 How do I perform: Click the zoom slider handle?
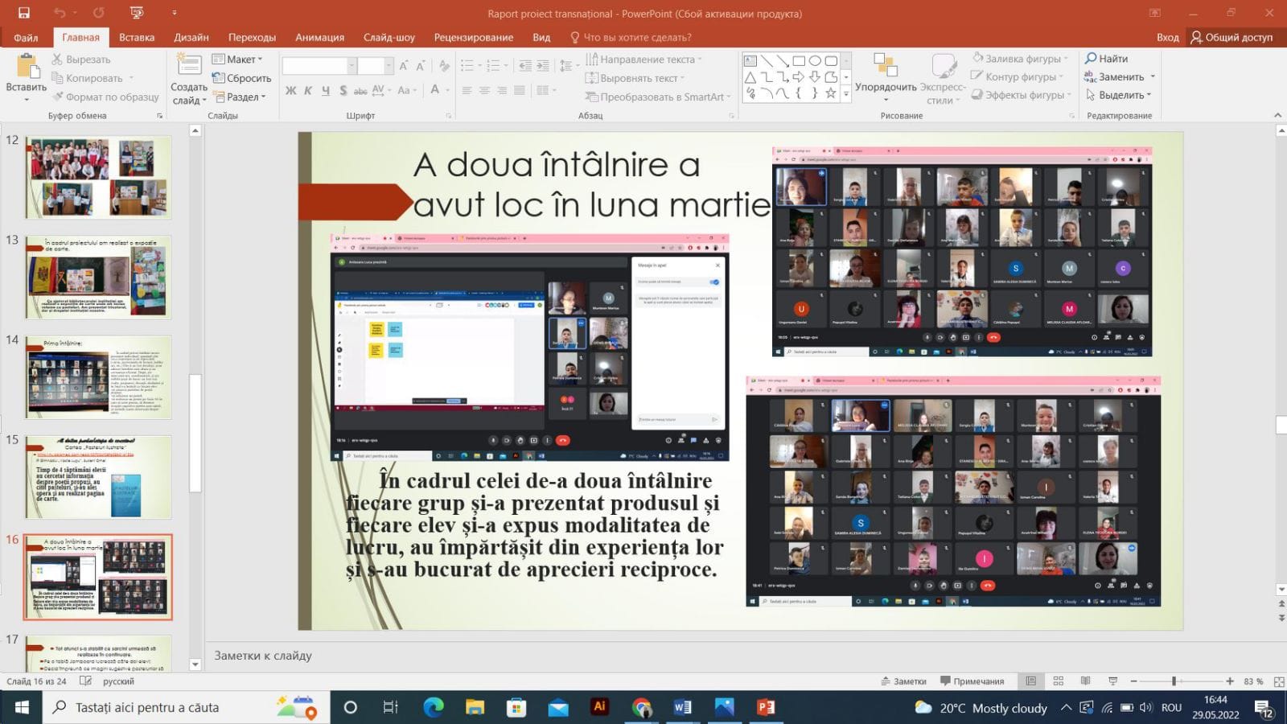click(1174, 681)
